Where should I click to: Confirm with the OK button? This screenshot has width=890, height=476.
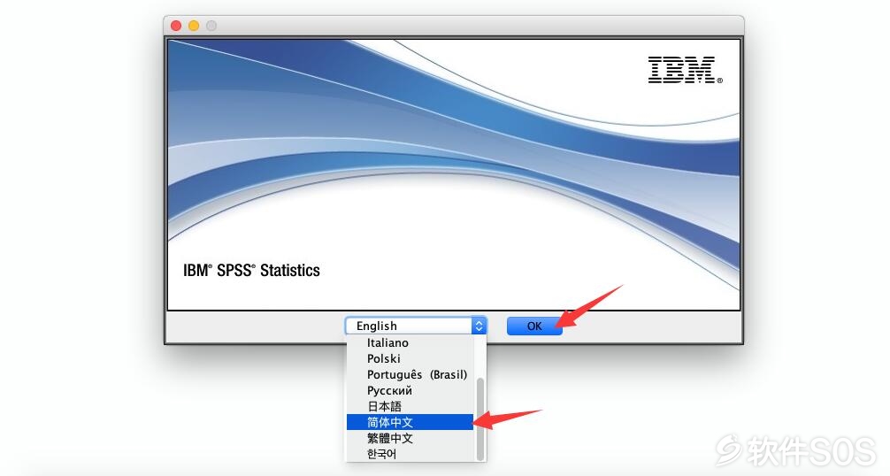point(534,326)
